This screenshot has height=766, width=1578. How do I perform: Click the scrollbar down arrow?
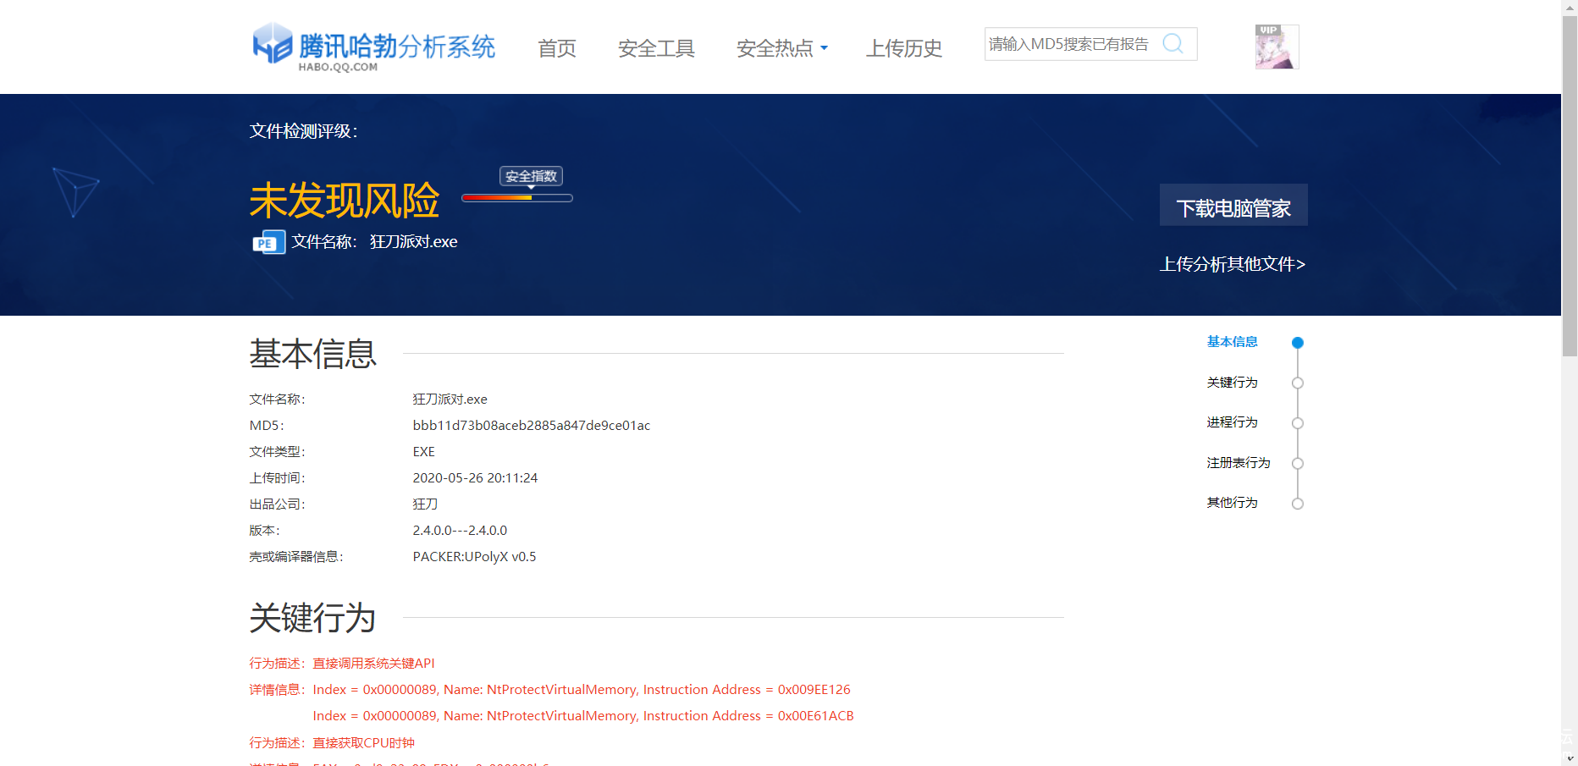point(1570,758)
